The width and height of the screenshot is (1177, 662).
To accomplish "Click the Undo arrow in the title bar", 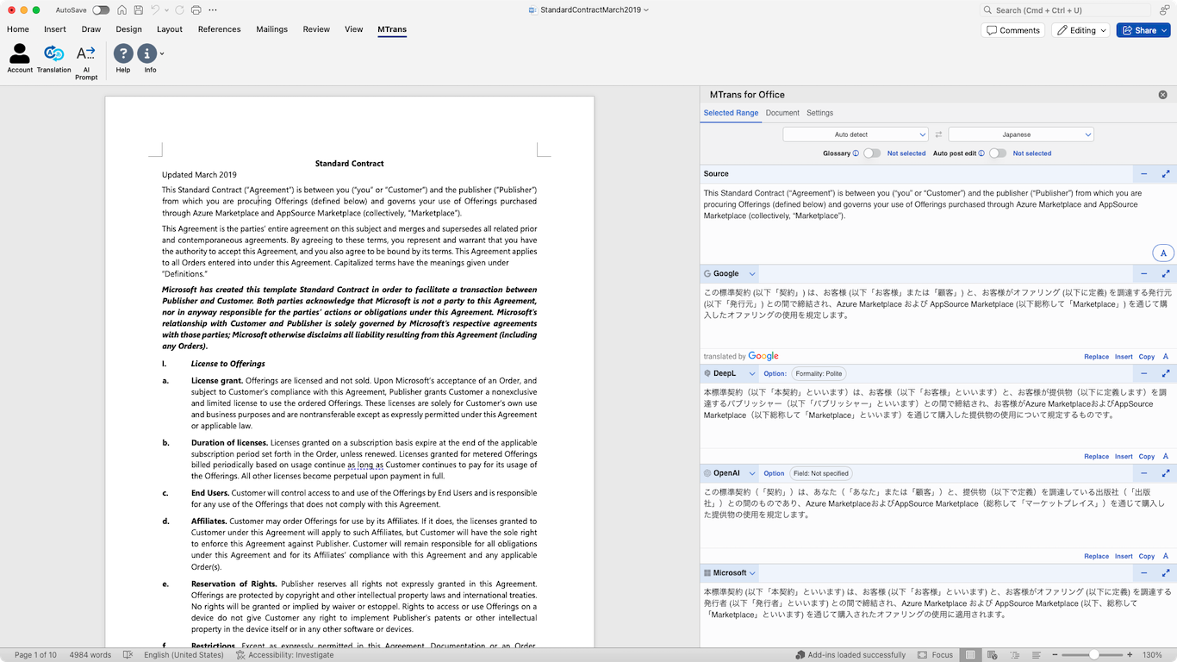I will click(156, 10).
